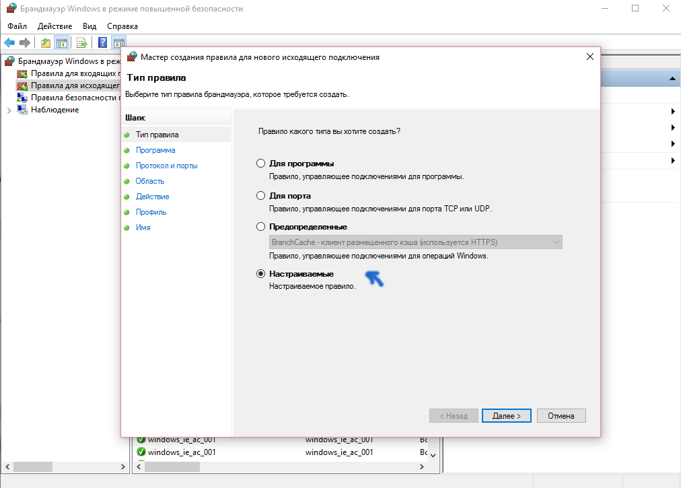Image resolution: width=681 pixels, height=488 pixels.
Task: Click the main window's title bar firewall icon
Action: 11,8
